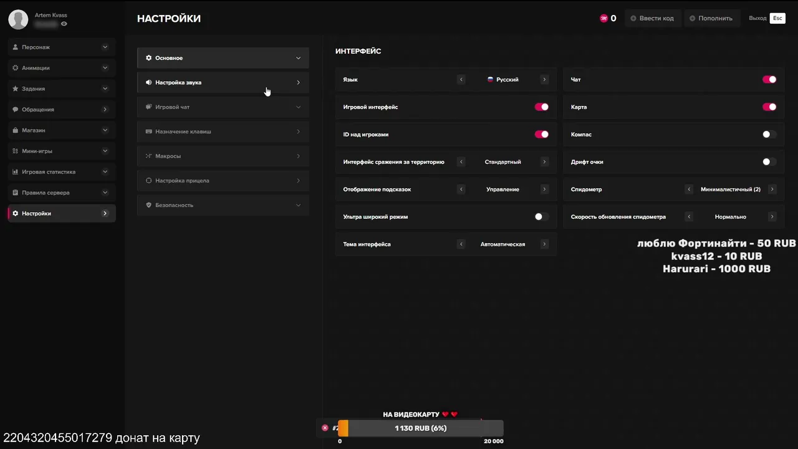
Task: Click the Esc exit button
Action: (x=777, y=18)
